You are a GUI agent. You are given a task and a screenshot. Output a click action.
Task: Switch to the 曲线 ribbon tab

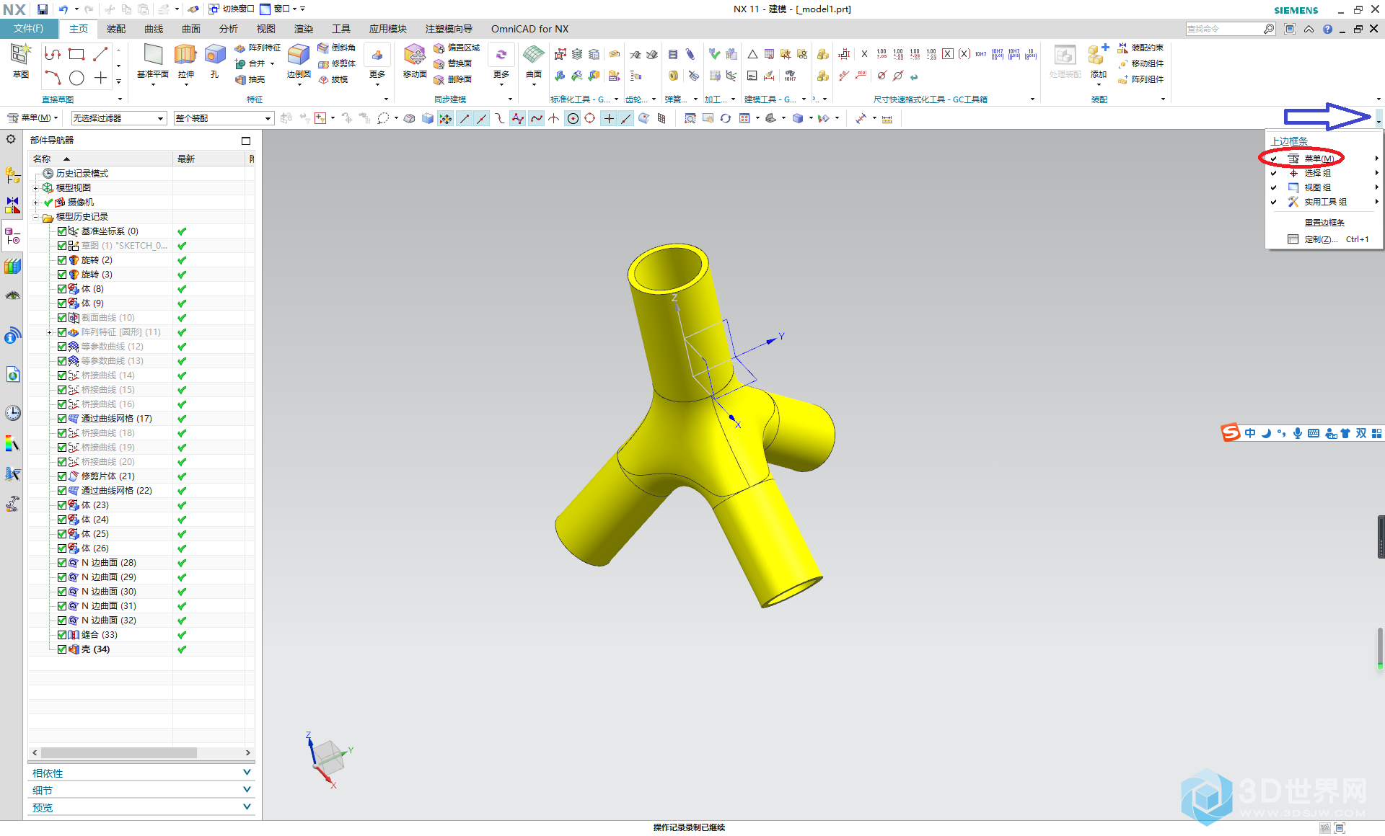click(x=154, y=29)
